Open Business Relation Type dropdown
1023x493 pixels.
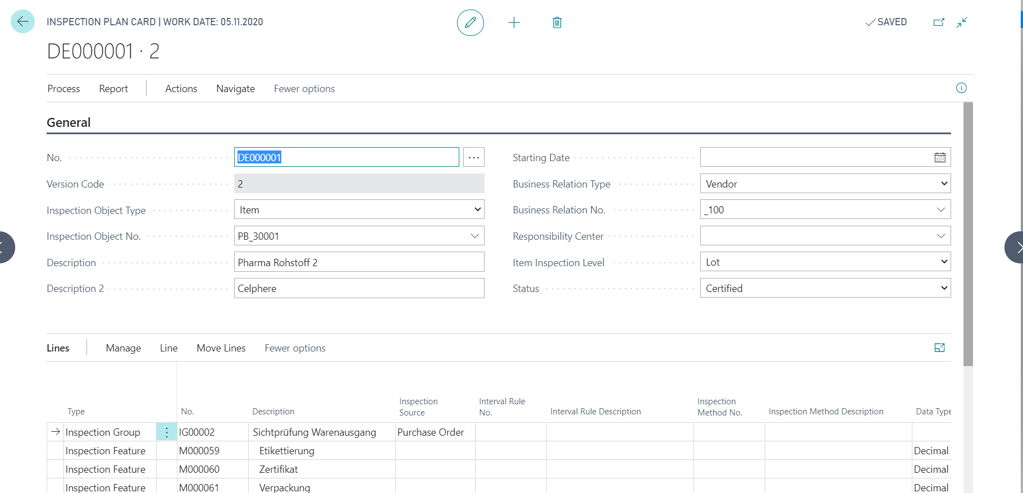[x=825, y=184]
